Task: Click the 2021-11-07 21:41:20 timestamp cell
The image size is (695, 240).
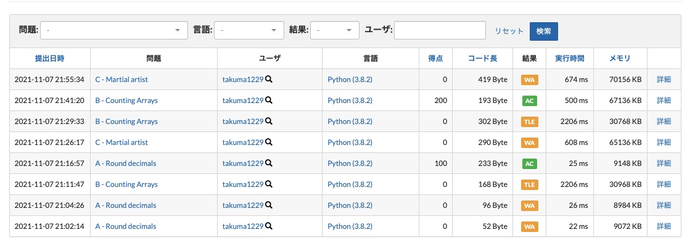Action: (x=49, y=101)
